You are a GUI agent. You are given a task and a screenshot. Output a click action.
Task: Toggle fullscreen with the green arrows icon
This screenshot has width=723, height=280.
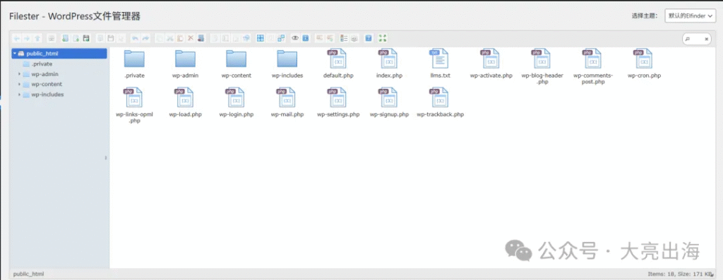point(382,38)
